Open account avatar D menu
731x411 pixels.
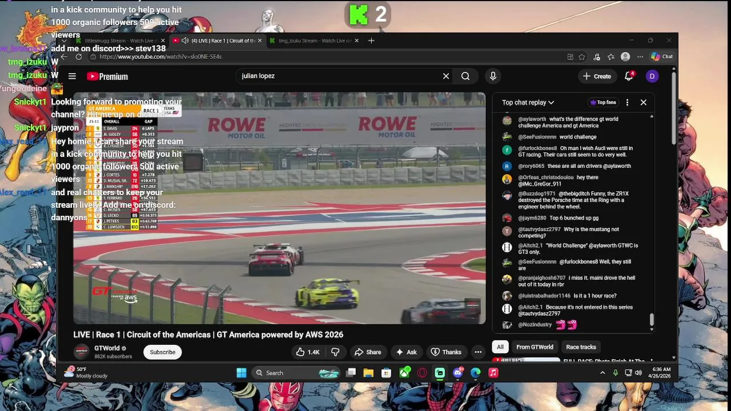point(652,76)
